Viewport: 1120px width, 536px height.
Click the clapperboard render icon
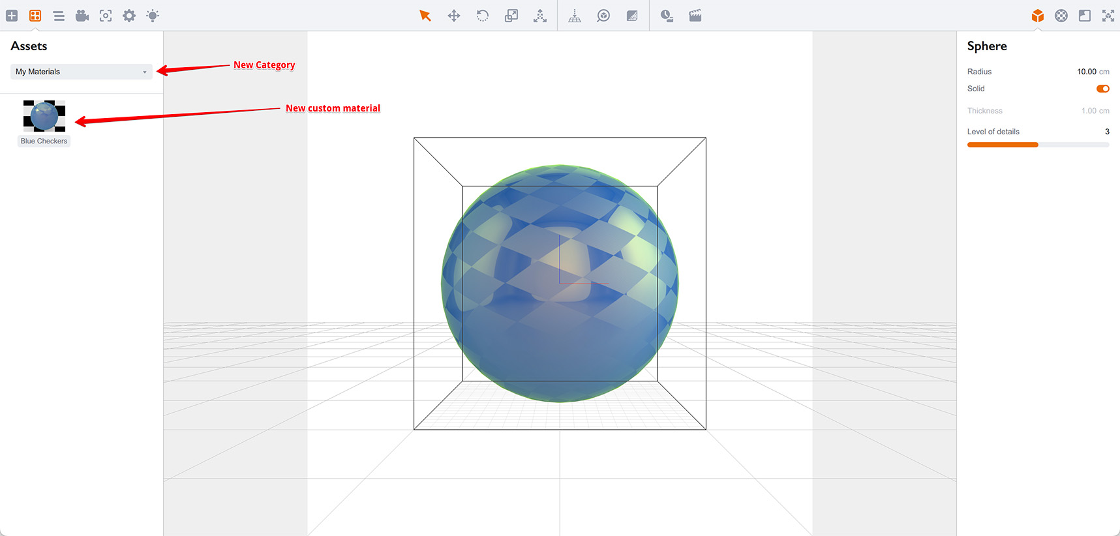(695, 16)
